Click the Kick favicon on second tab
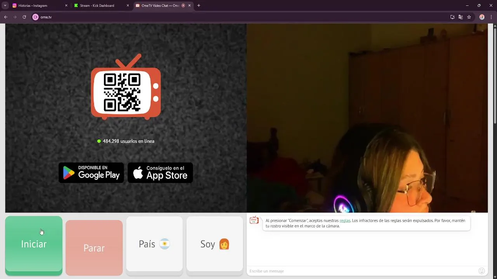 tap(76, 6)
